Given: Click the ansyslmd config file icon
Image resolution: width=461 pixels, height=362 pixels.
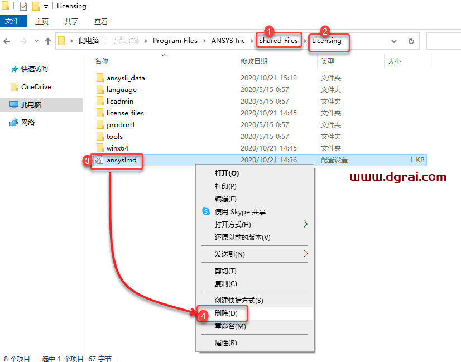Looking at the screenshot, I should [99, 160].
